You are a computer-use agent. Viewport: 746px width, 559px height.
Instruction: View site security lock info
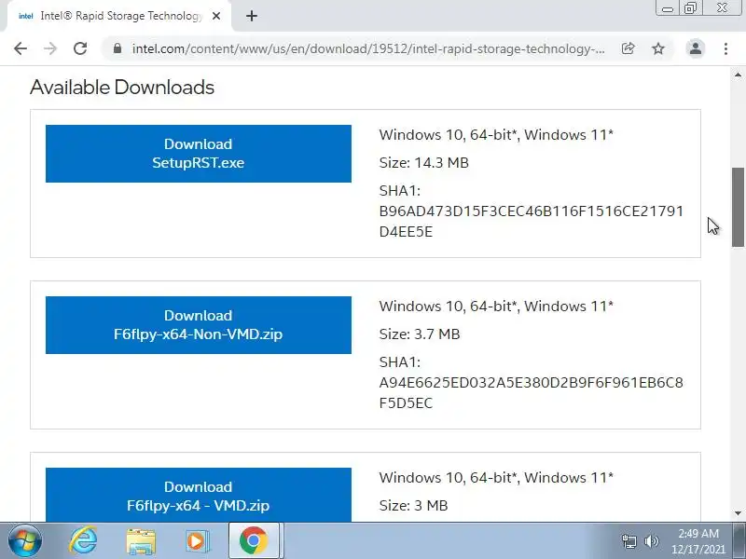click(x=117, y=48)
